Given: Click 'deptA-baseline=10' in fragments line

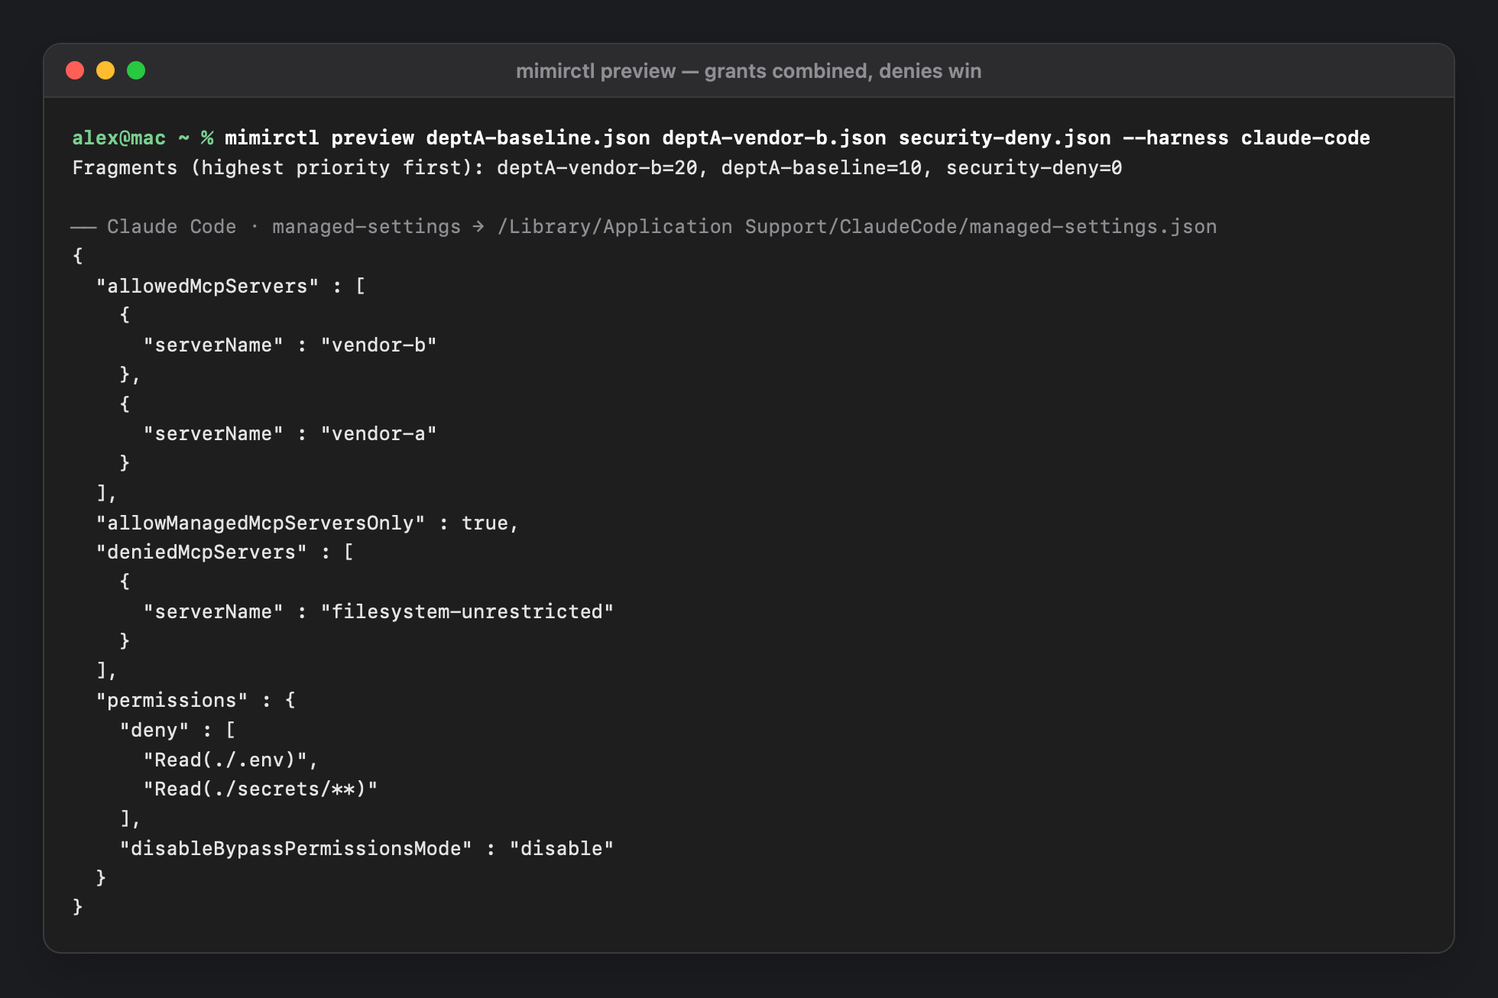Looking at the screenshot, I should (822, 167).
